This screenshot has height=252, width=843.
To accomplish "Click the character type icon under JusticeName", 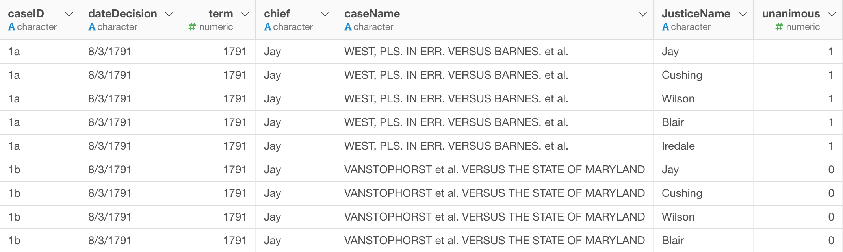I will pyautogui.click(x=665, y=27).
